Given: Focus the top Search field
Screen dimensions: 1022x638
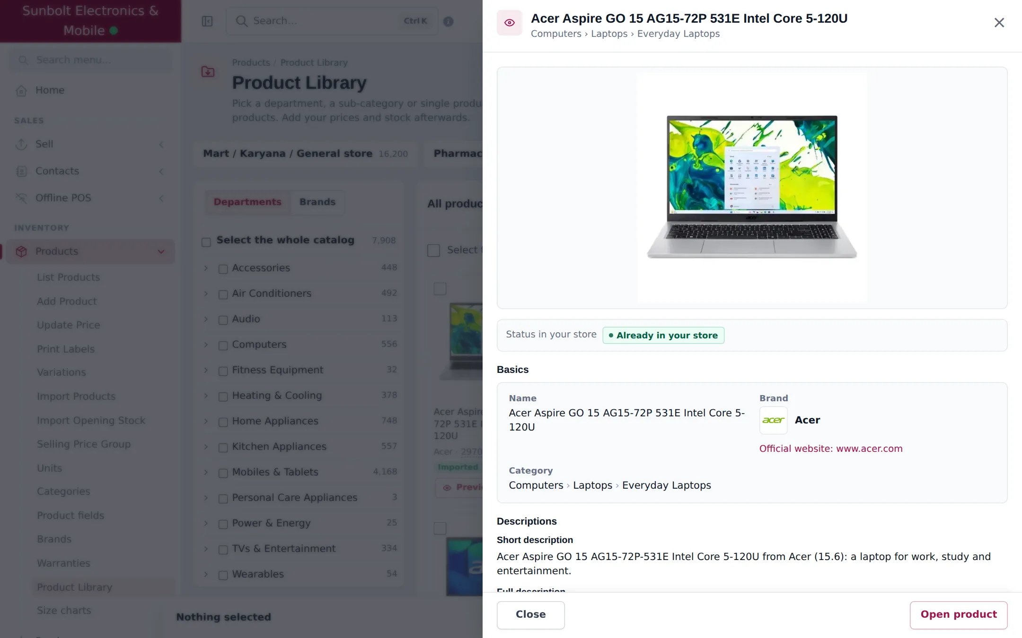Looking at the screenshot, I should 332,21.
